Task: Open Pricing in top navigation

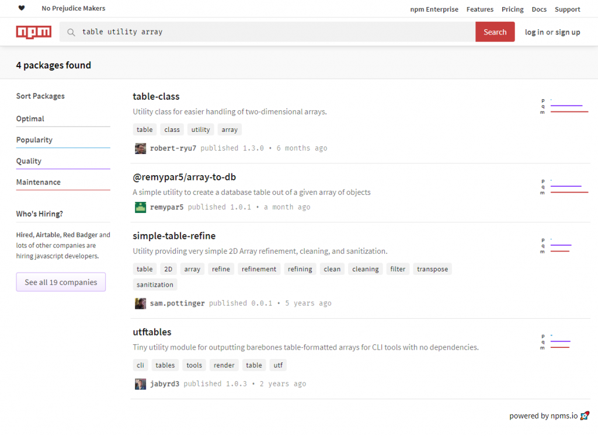Action: (512, 9)
